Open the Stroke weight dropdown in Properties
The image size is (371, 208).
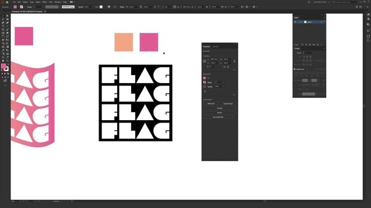pyautogui.click(x=223, y=82)
